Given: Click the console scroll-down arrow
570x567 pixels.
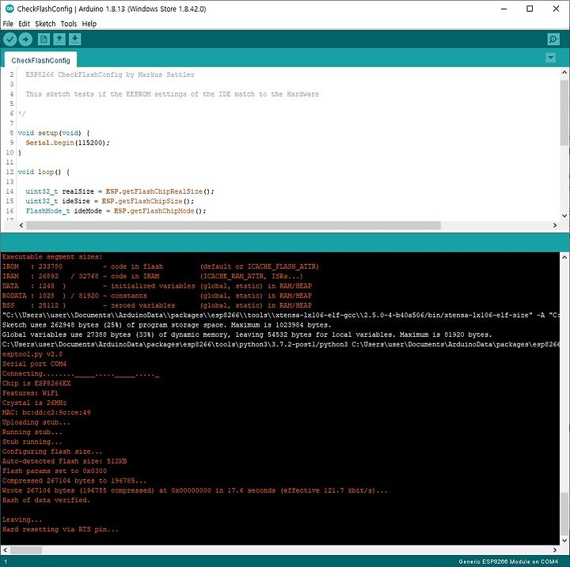Looking at the screenshot, I should (x=564, y=540).
